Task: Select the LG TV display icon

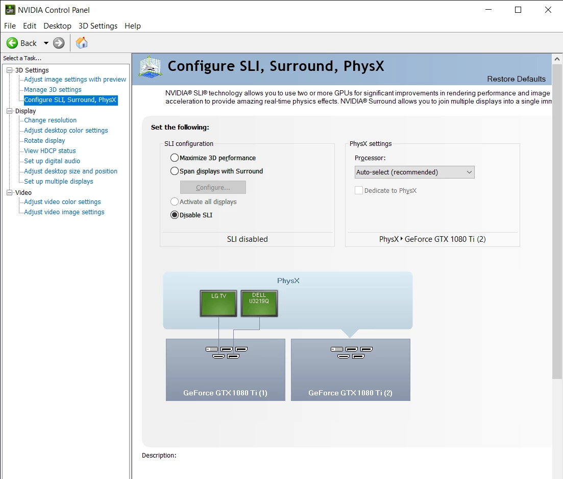Action: (x=218, y=304)
